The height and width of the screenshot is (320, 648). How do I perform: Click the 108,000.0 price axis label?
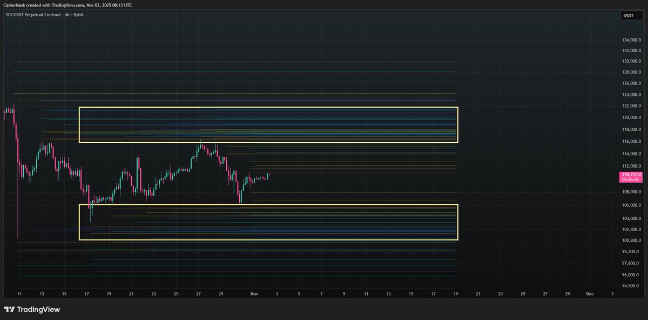[x=632, y=192]
